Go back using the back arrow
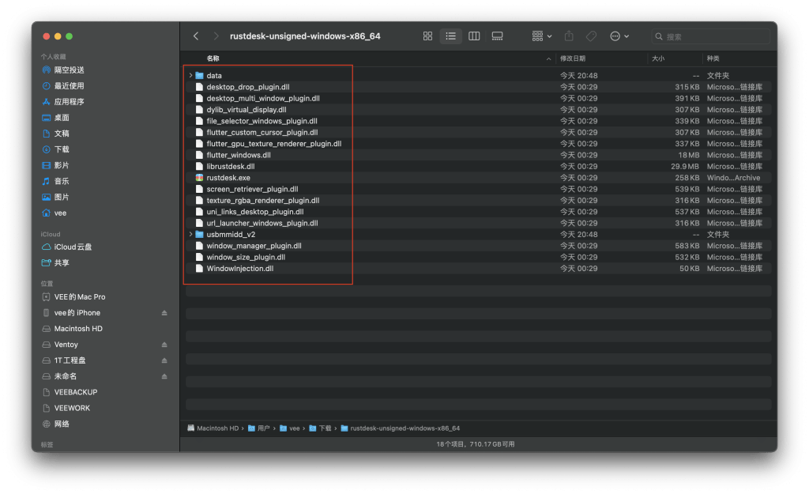 pyautogui.click(x=196, y=36)
